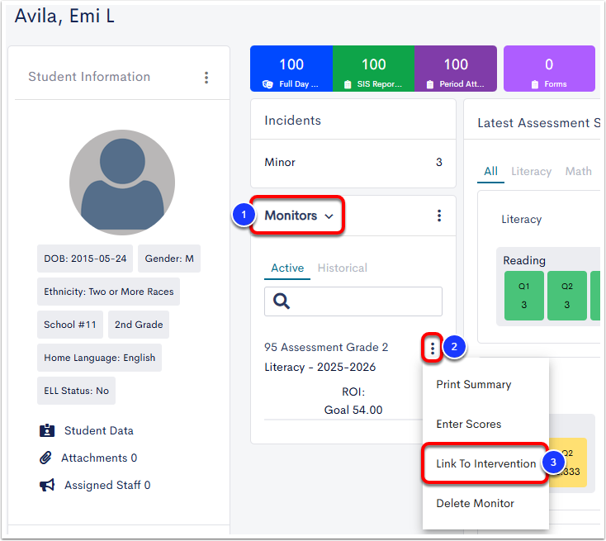Open the Student Data link
Image resolution: width=606 pixels, height=541 pixels.
tap(98, 430)
